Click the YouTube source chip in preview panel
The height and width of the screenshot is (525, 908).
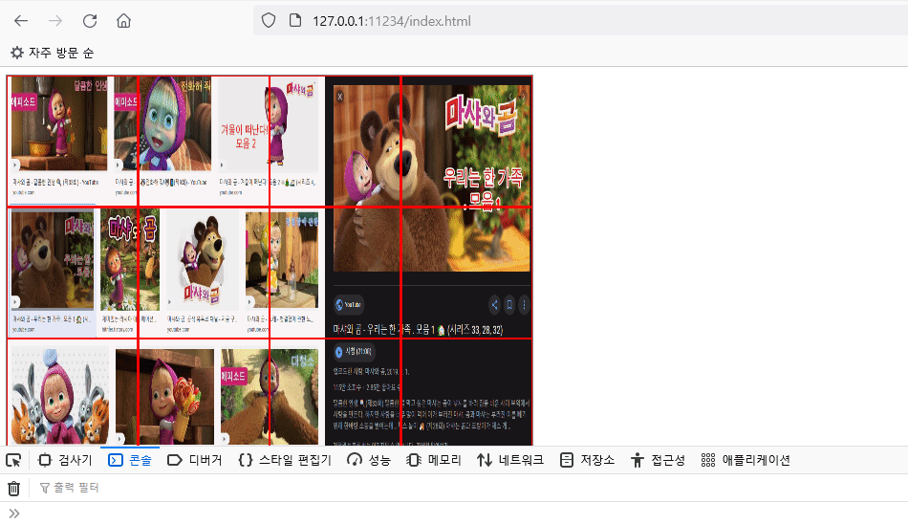coord(349,305)
